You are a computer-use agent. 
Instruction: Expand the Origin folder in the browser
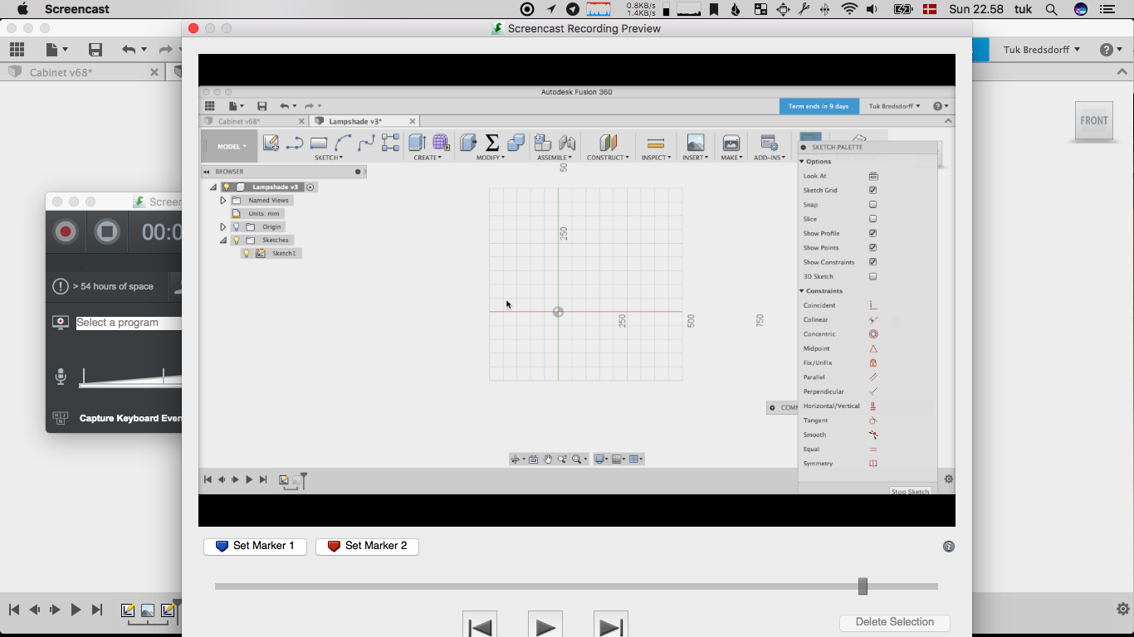pos(222,226)
